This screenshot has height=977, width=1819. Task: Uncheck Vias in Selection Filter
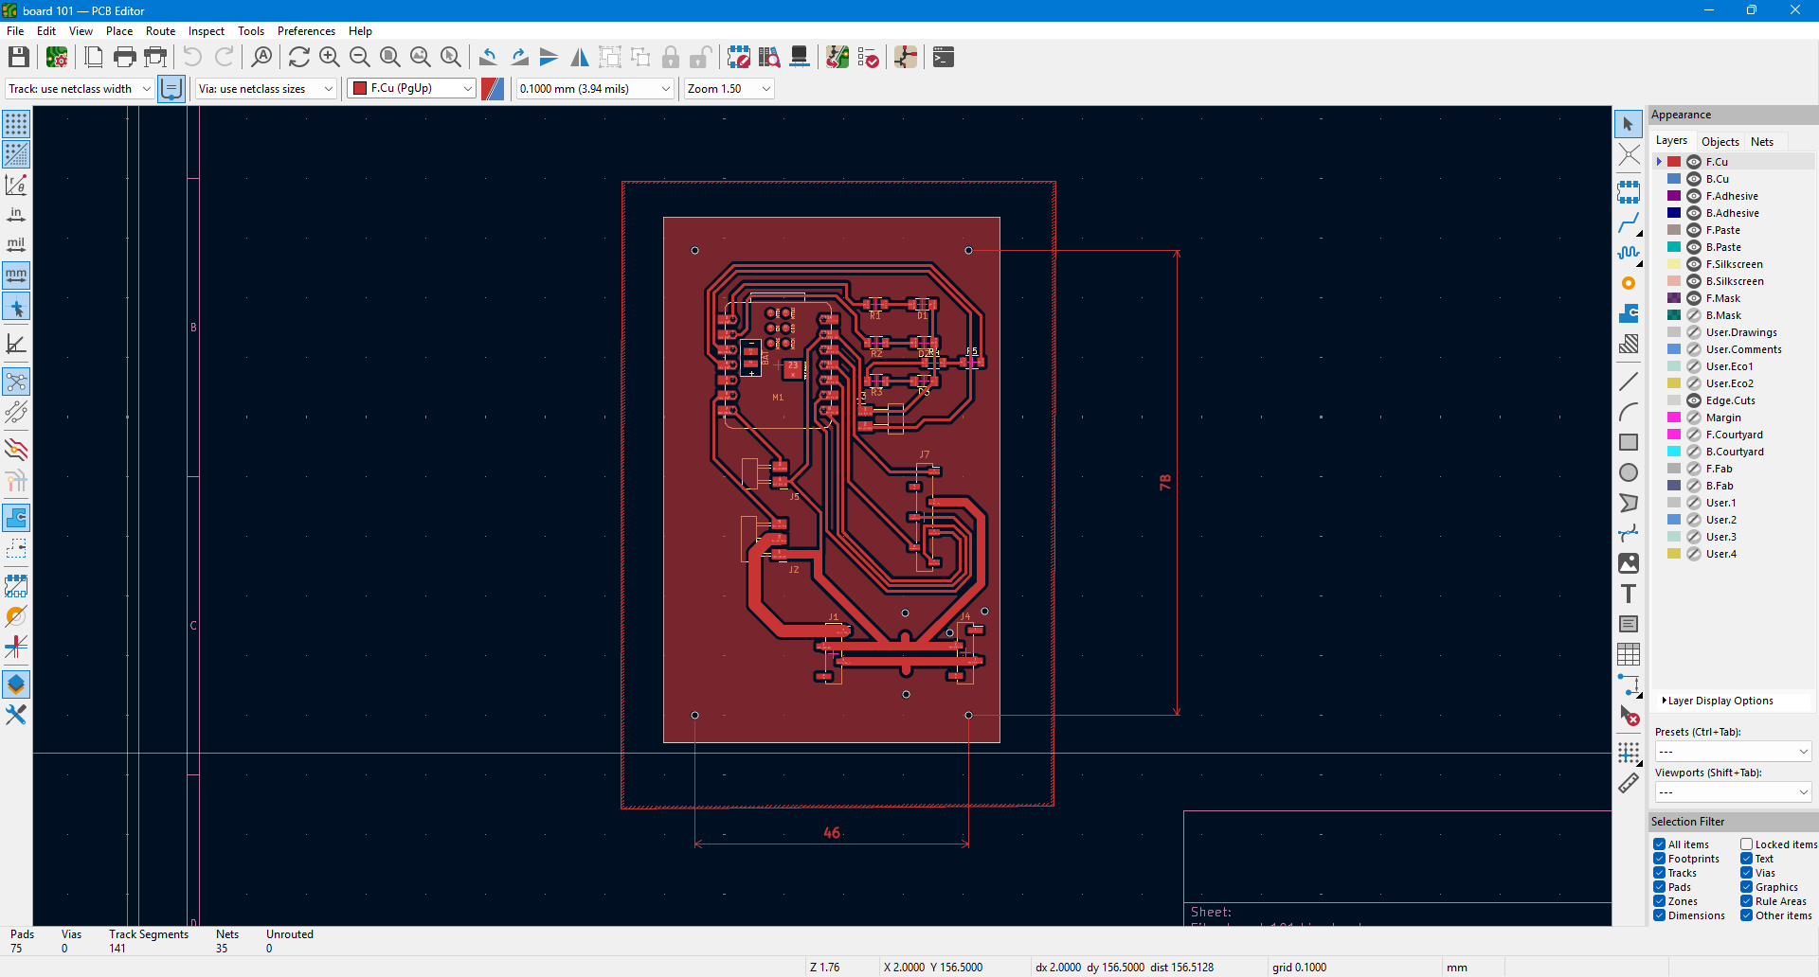click(1746, 873)
